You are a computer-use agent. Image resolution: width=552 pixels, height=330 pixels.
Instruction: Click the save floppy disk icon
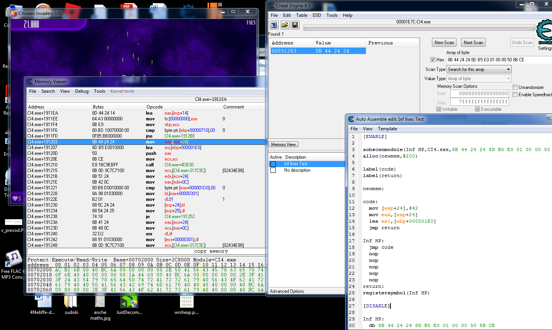pyautogui.click(x=295, y=25)
